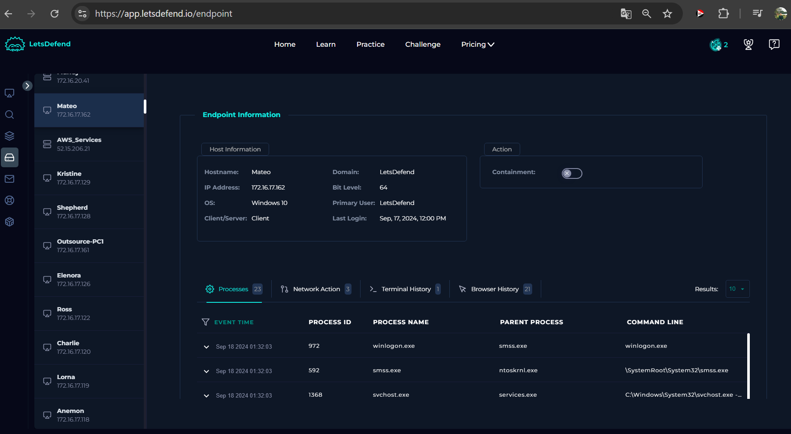Click the cube sidebar icon

pos(9,222)
